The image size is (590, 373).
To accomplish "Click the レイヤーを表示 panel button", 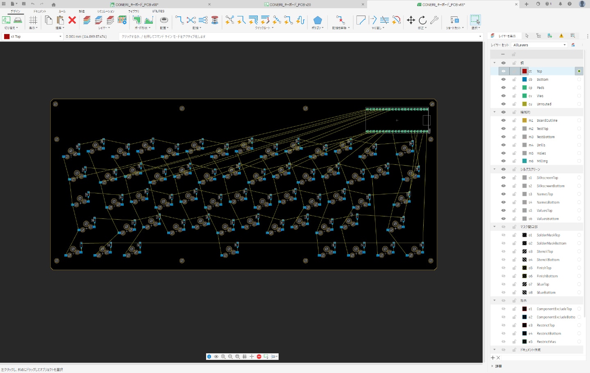I will click(x=504, y=36).
